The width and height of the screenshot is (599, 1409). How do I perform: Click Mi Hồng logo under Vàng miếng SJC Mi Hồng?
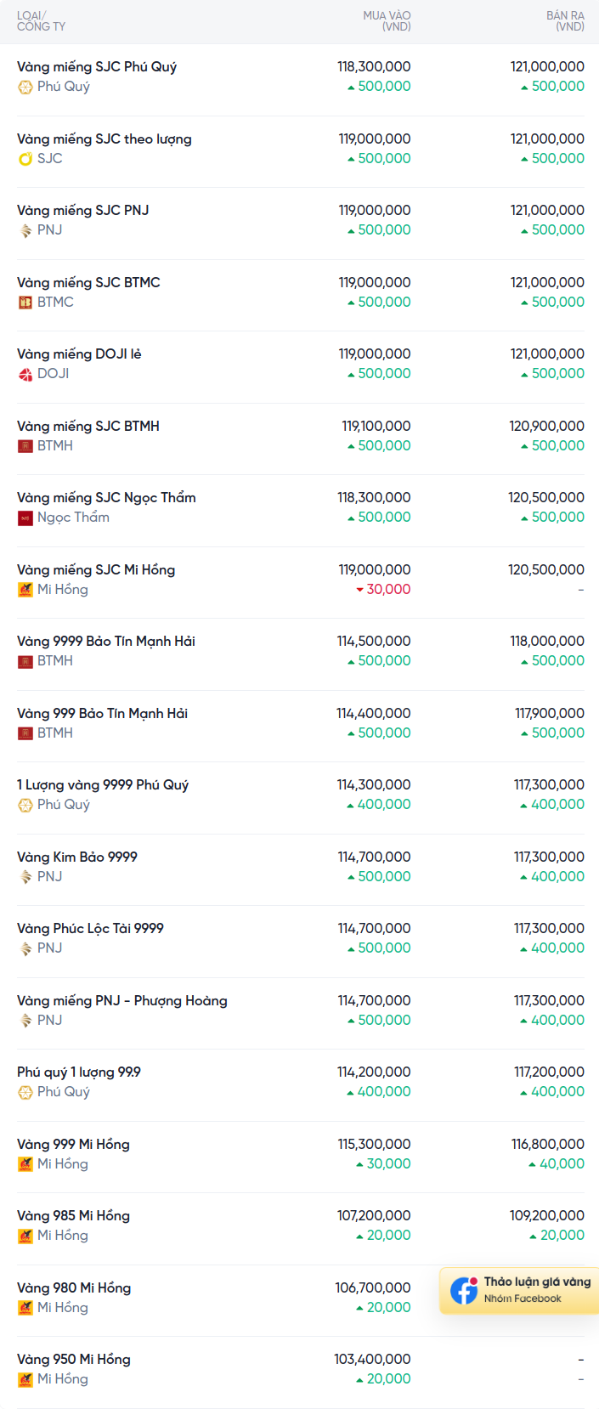point(25,590)
